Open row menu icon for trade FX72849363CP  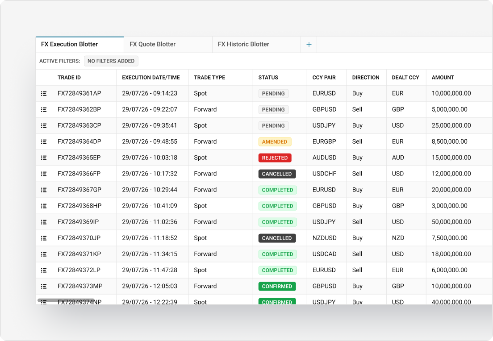pos(44,126)
